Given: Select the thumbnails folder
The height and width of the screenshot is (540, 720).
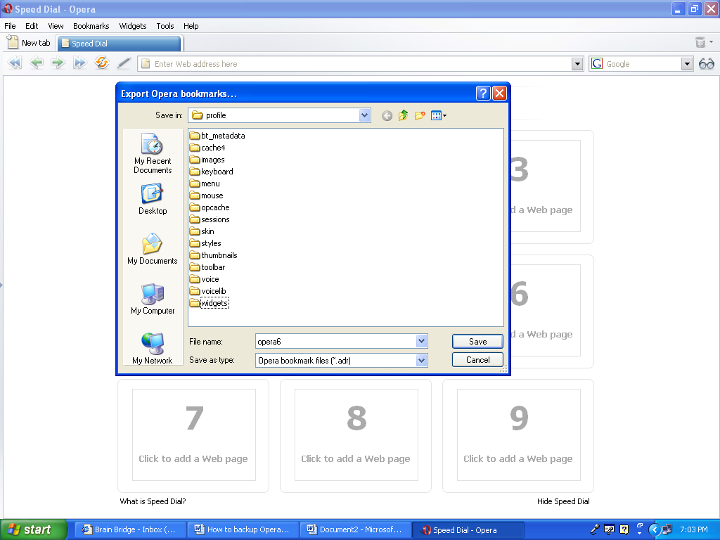Looking at the screenshot, I should click(x=214, y=255).
